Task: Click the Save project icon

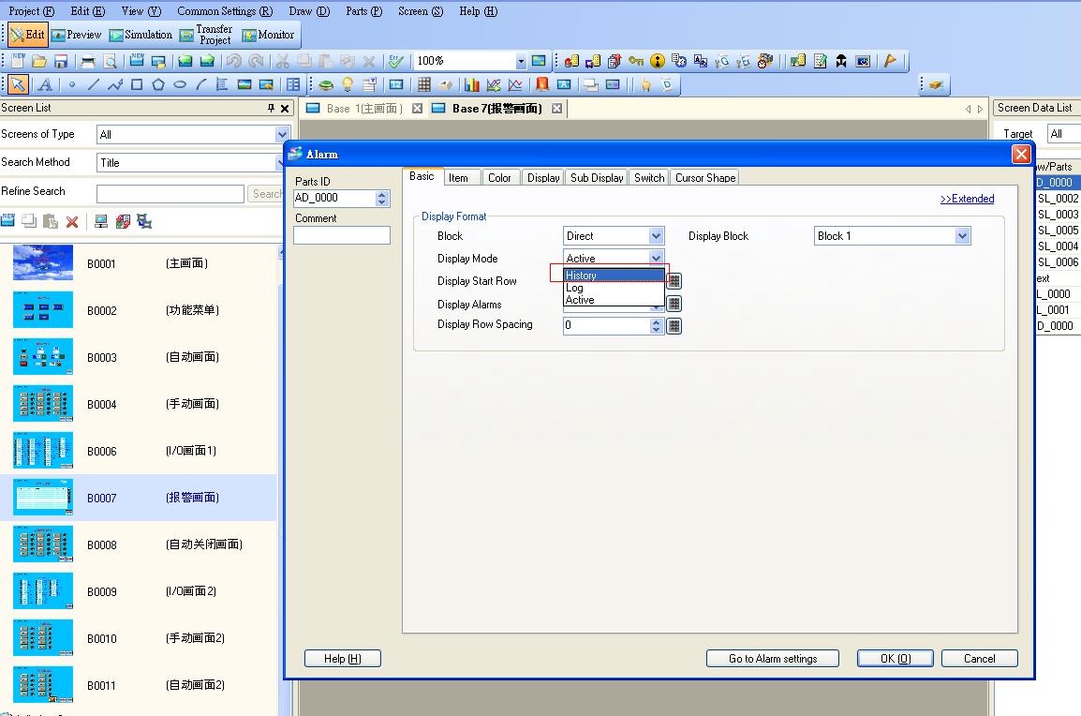Action: click(x=61, y=61)
